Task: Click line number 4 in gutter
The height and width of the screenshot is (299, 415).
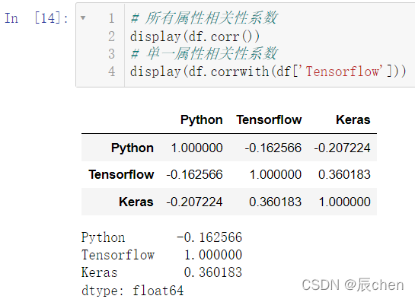Action: tap(111, 72)
